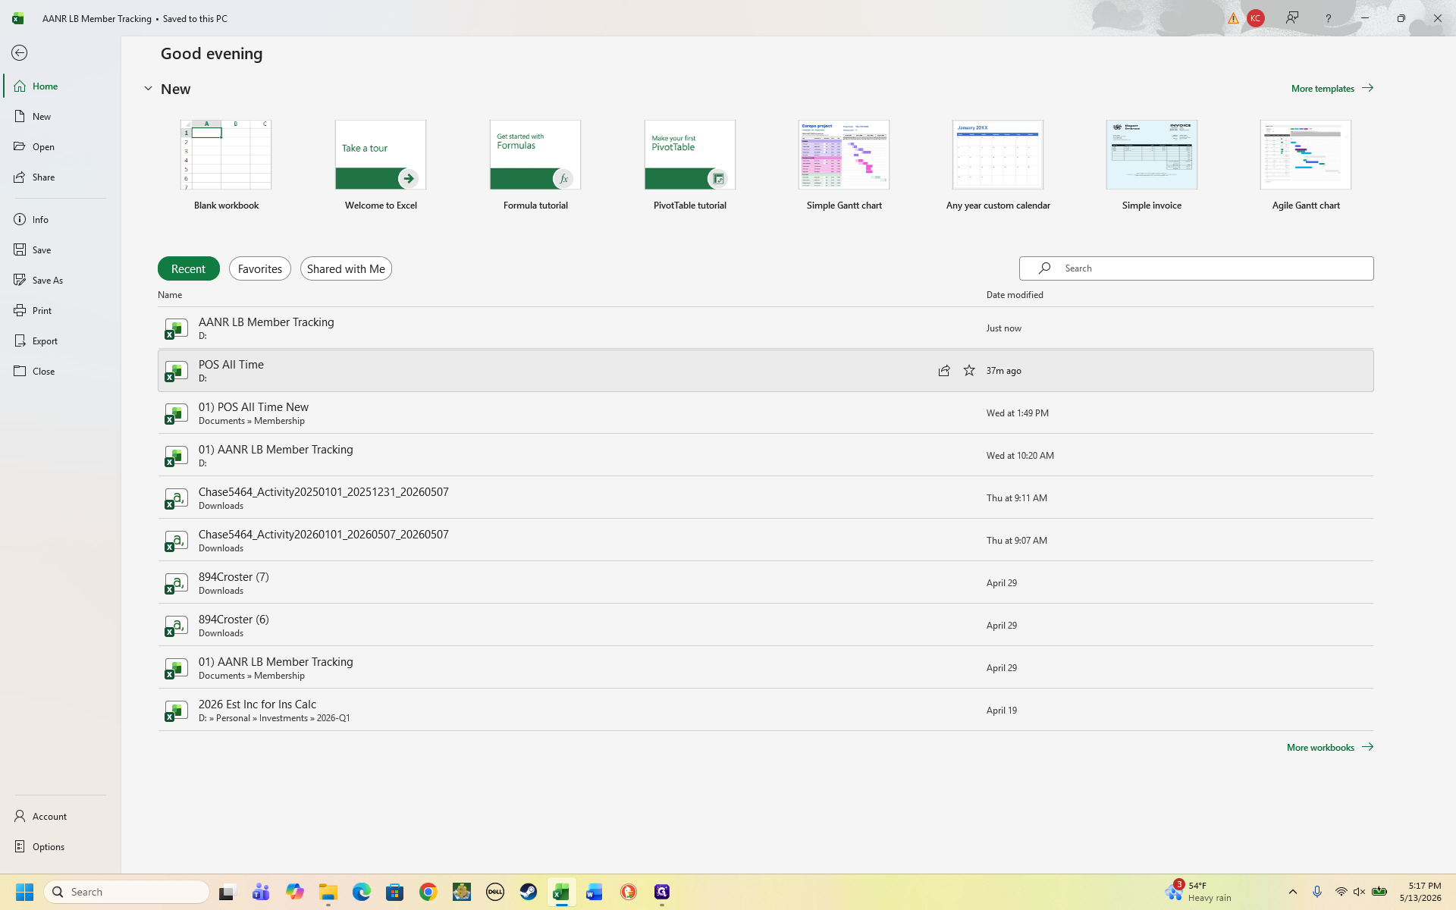Click the KC account profile icon
1456x910 pixels.
pos(1256,18)
